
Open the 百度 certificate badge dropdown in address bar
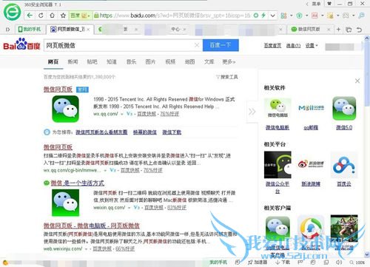[80, 16]
